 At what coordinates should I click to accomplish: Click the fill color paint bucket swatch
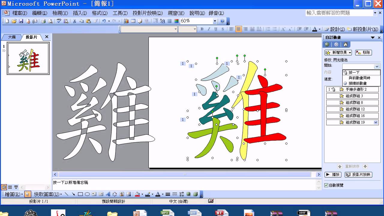click(x=137, y=194)
